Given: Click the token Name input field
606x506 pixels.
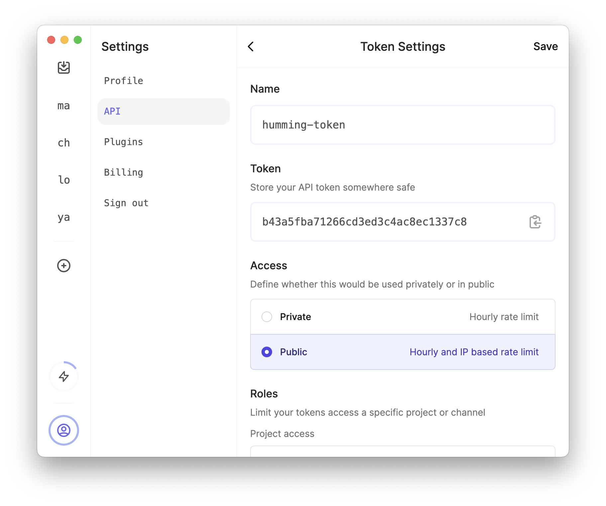Looking at the screenshot, I should (402, 125).
